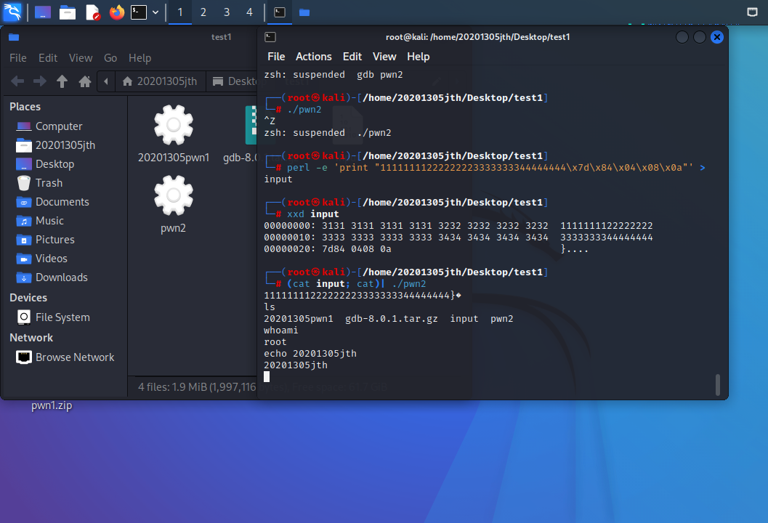The image size is (768, 523).
Task: Click the terminal window title bar icon
Action: click(270, 37)
